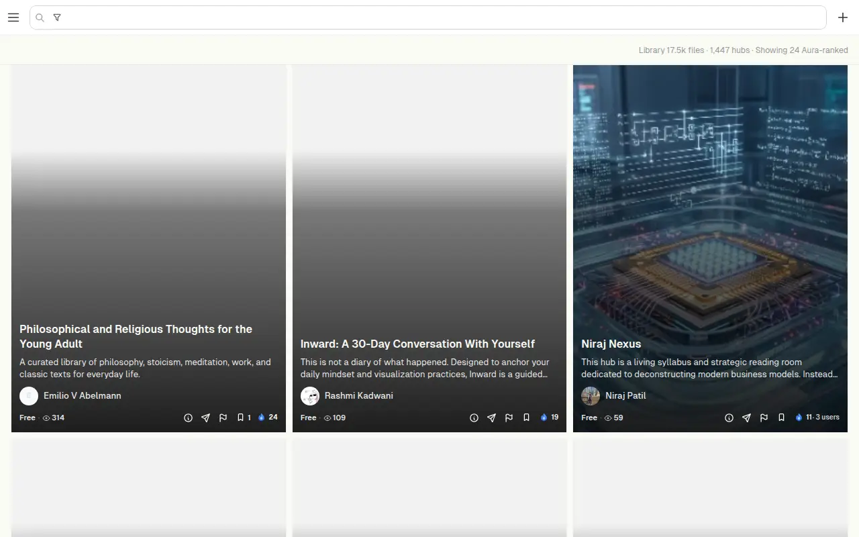Open Philosophical and Religious Thoughts title

[136, 336]
